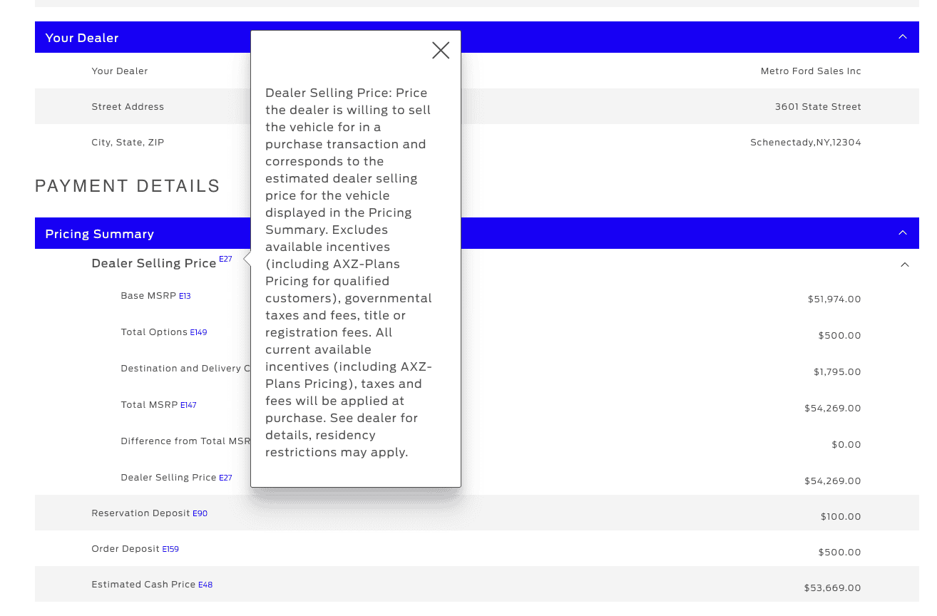Open the E159 footnote for Order Deposit
The height and width of the screenshot is (616, 937).
[170, 549]
